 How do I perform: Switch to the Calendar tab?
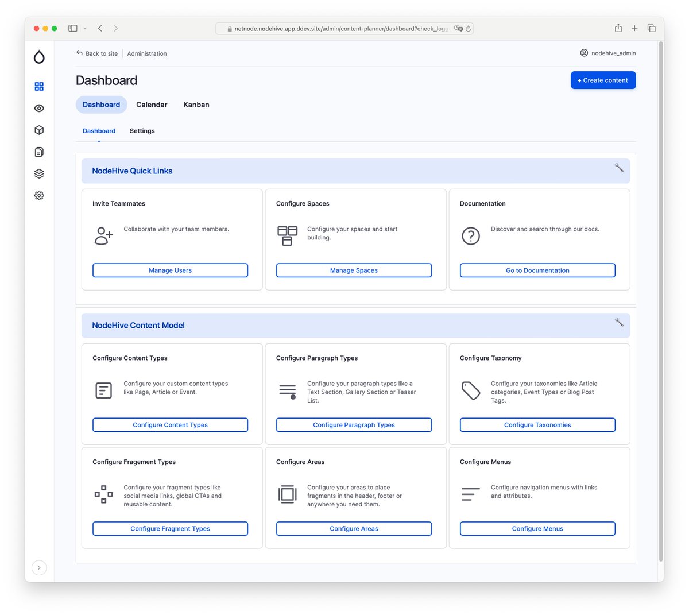point(152,105)
